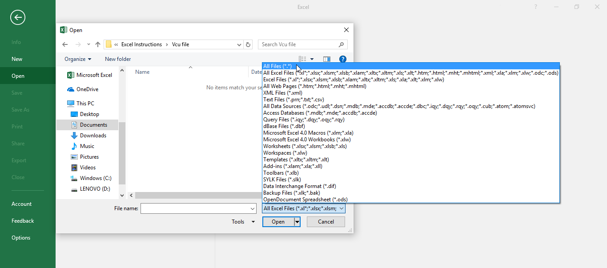
Task: Select dBase Files (*.dbf) option
Action: [x=410, y=126]
